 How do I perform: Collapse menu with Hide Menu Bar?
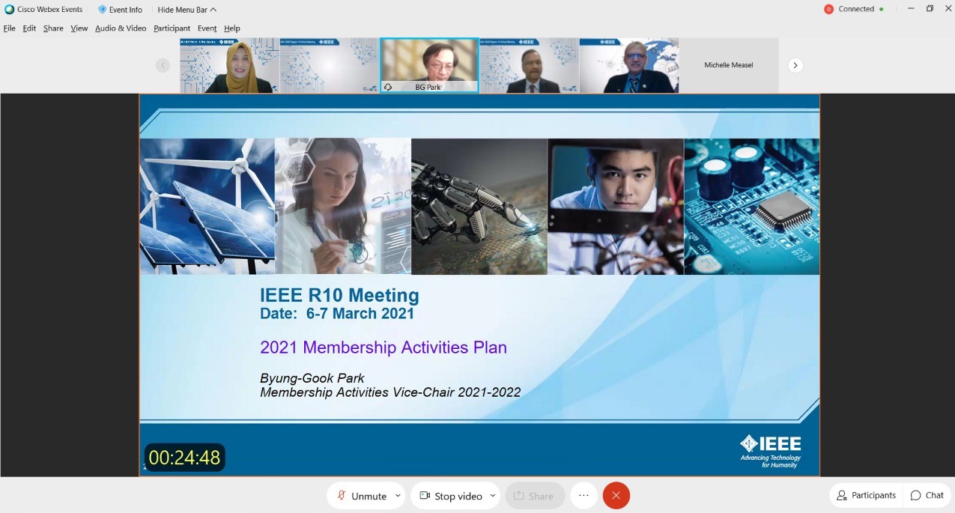(187, 10)
